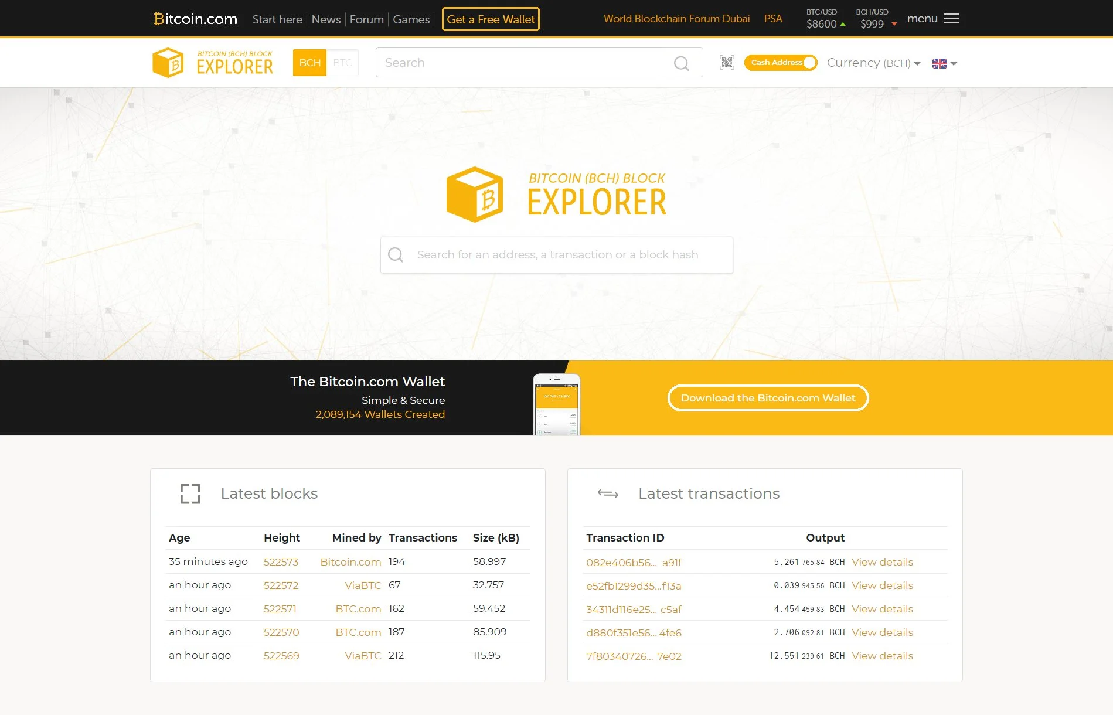Open the PSA link in top bar
Screen dimensions: 1113x715
pos(772,19)
